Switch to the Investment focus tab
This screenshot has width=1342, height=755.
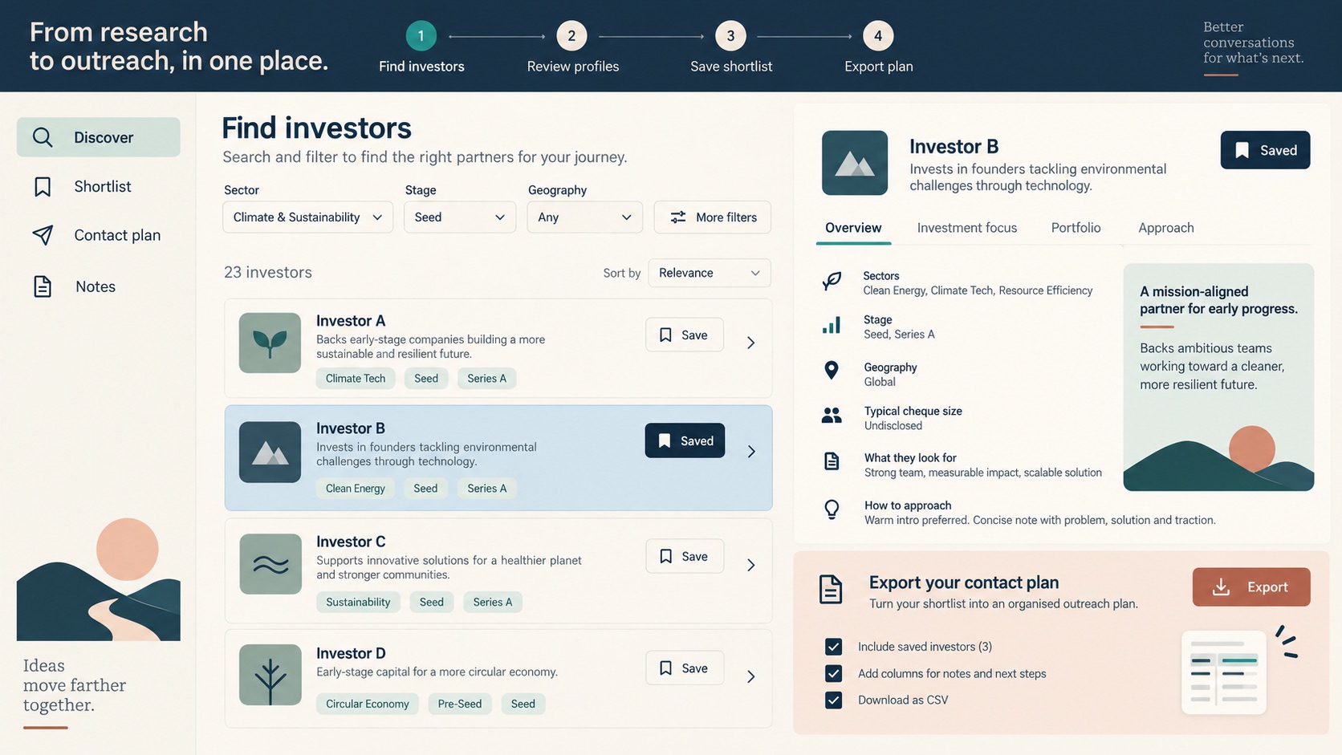pyautogui.click(x=967, y=228)
